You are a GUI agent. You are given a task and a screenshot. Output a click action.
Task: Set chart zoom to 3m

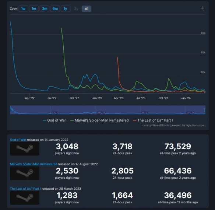45,8
